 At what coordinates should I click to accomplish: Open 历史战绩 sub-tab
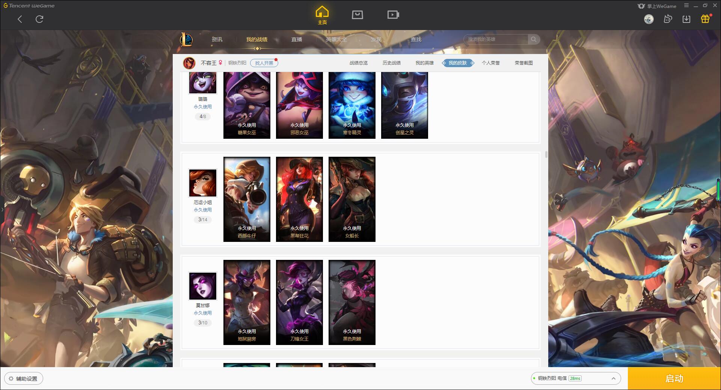392,63
